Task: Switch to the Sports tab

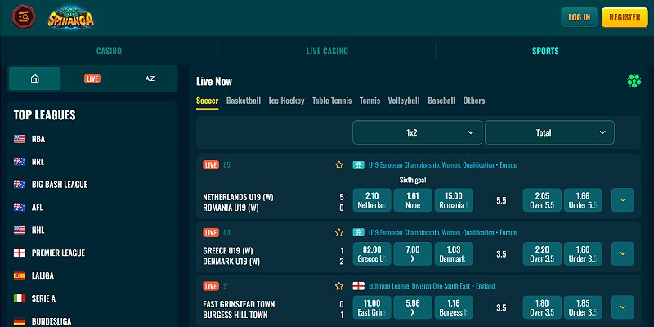Action: 545,51
